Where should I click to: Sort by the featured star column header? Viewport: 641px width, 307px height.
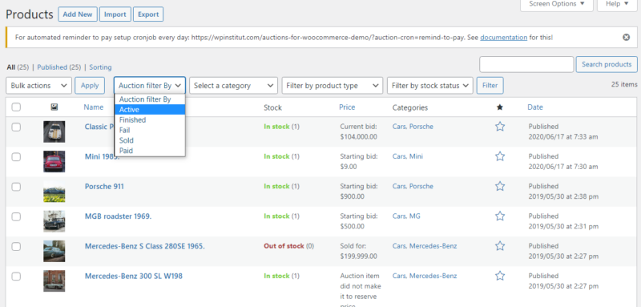[499, 107]
